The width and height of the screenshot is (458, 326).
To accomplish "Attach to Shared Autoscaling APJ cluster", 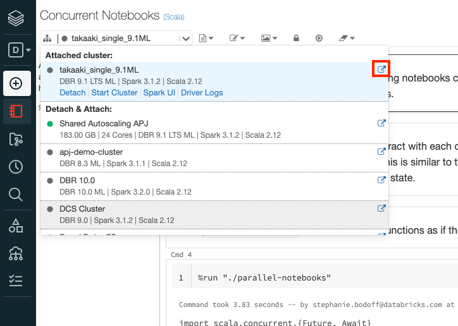I will click(214, 129).
